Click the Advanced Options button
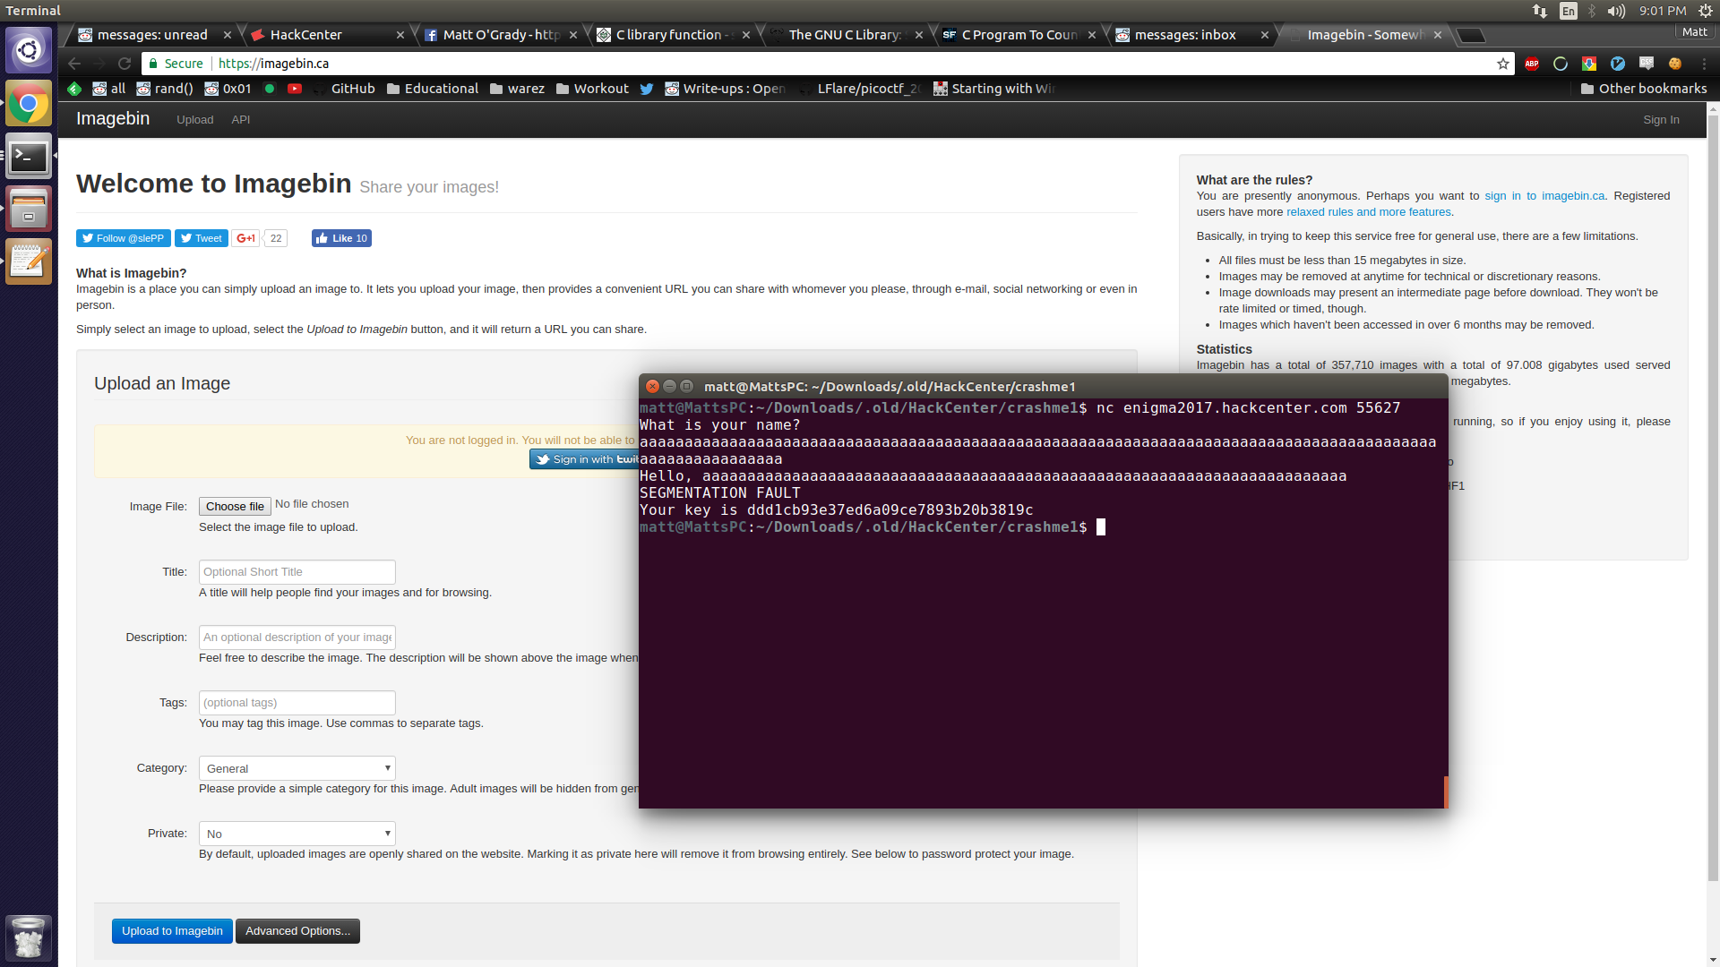Screen dimensions: 1720x967 pos(297,931)
